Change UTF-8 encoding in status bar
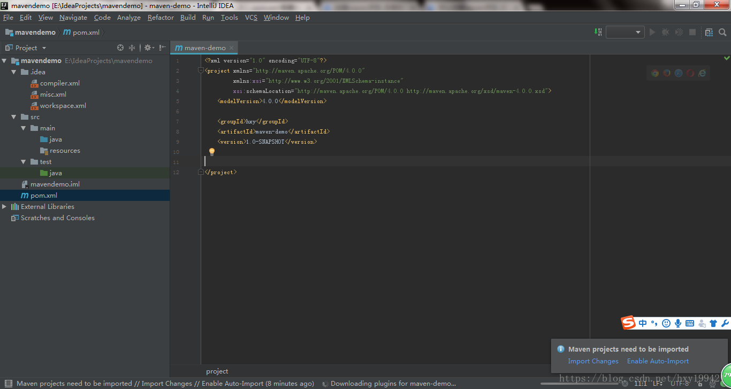Image resolution: width=731 pixels, height=389 pixels. point(680,384)
